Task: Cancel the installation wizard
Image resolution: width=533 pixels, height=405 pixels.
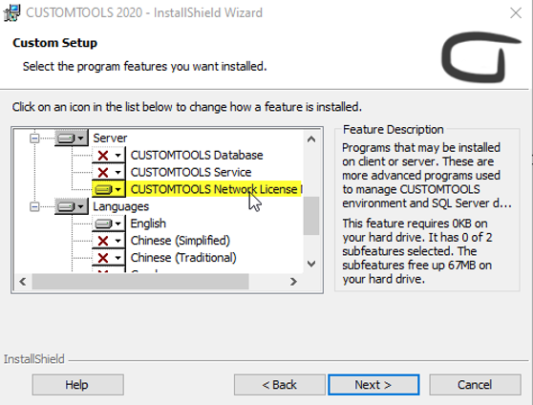Action: coord(475,385)
